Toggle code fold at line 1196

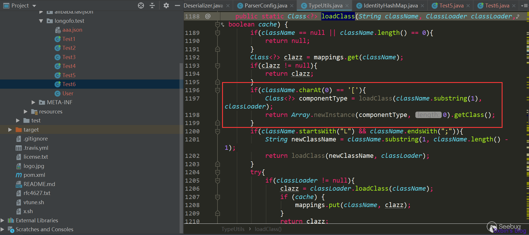point(218,90)
